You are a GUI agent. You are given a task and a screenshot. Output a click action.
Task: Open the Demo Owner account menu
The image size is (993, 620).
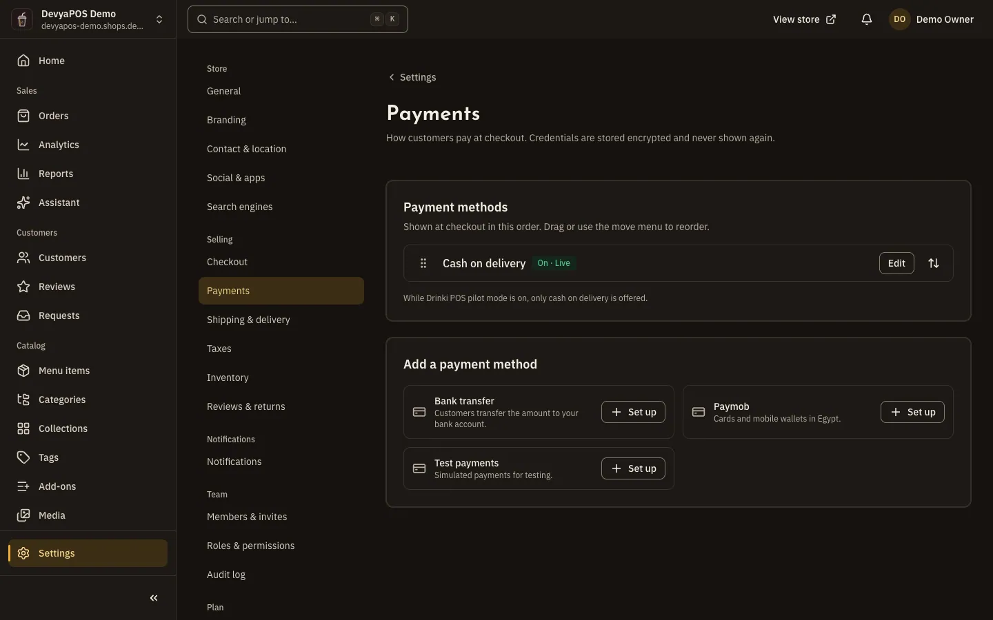(931, 19)
